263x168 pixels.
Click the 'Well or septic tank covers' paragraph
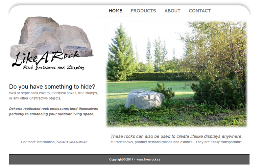tap(53, 96)
